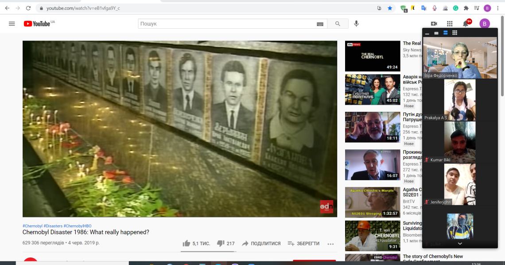Open the Extensions puzzle menu
This screenshot has width=505, height=265.
point(466,8)
